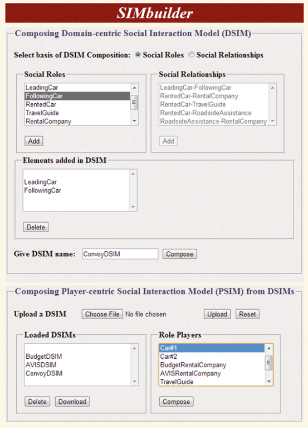Click Compose button next to DSIM name
308x428 pixels.
click(x=180, y=254)
